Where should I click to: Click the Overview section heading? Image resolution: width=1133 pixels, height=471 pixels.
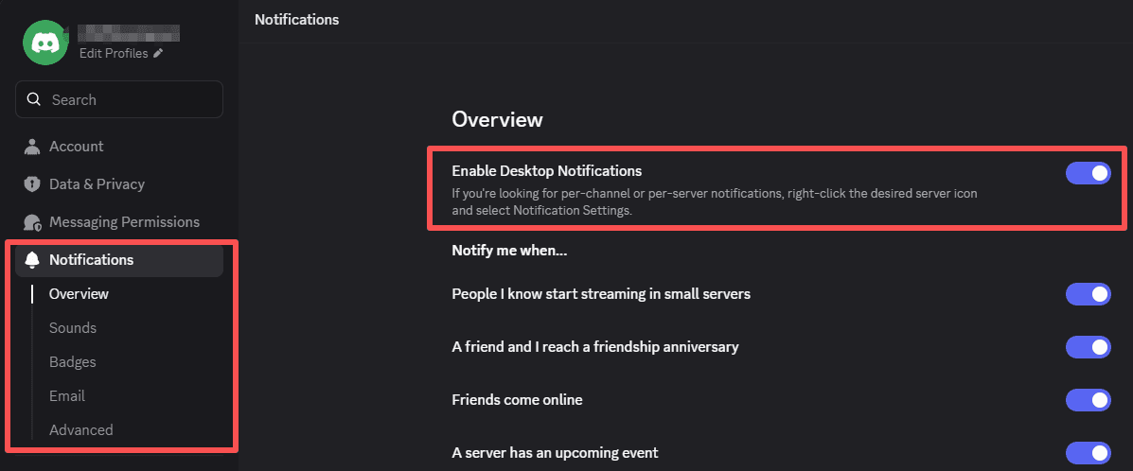497,119
